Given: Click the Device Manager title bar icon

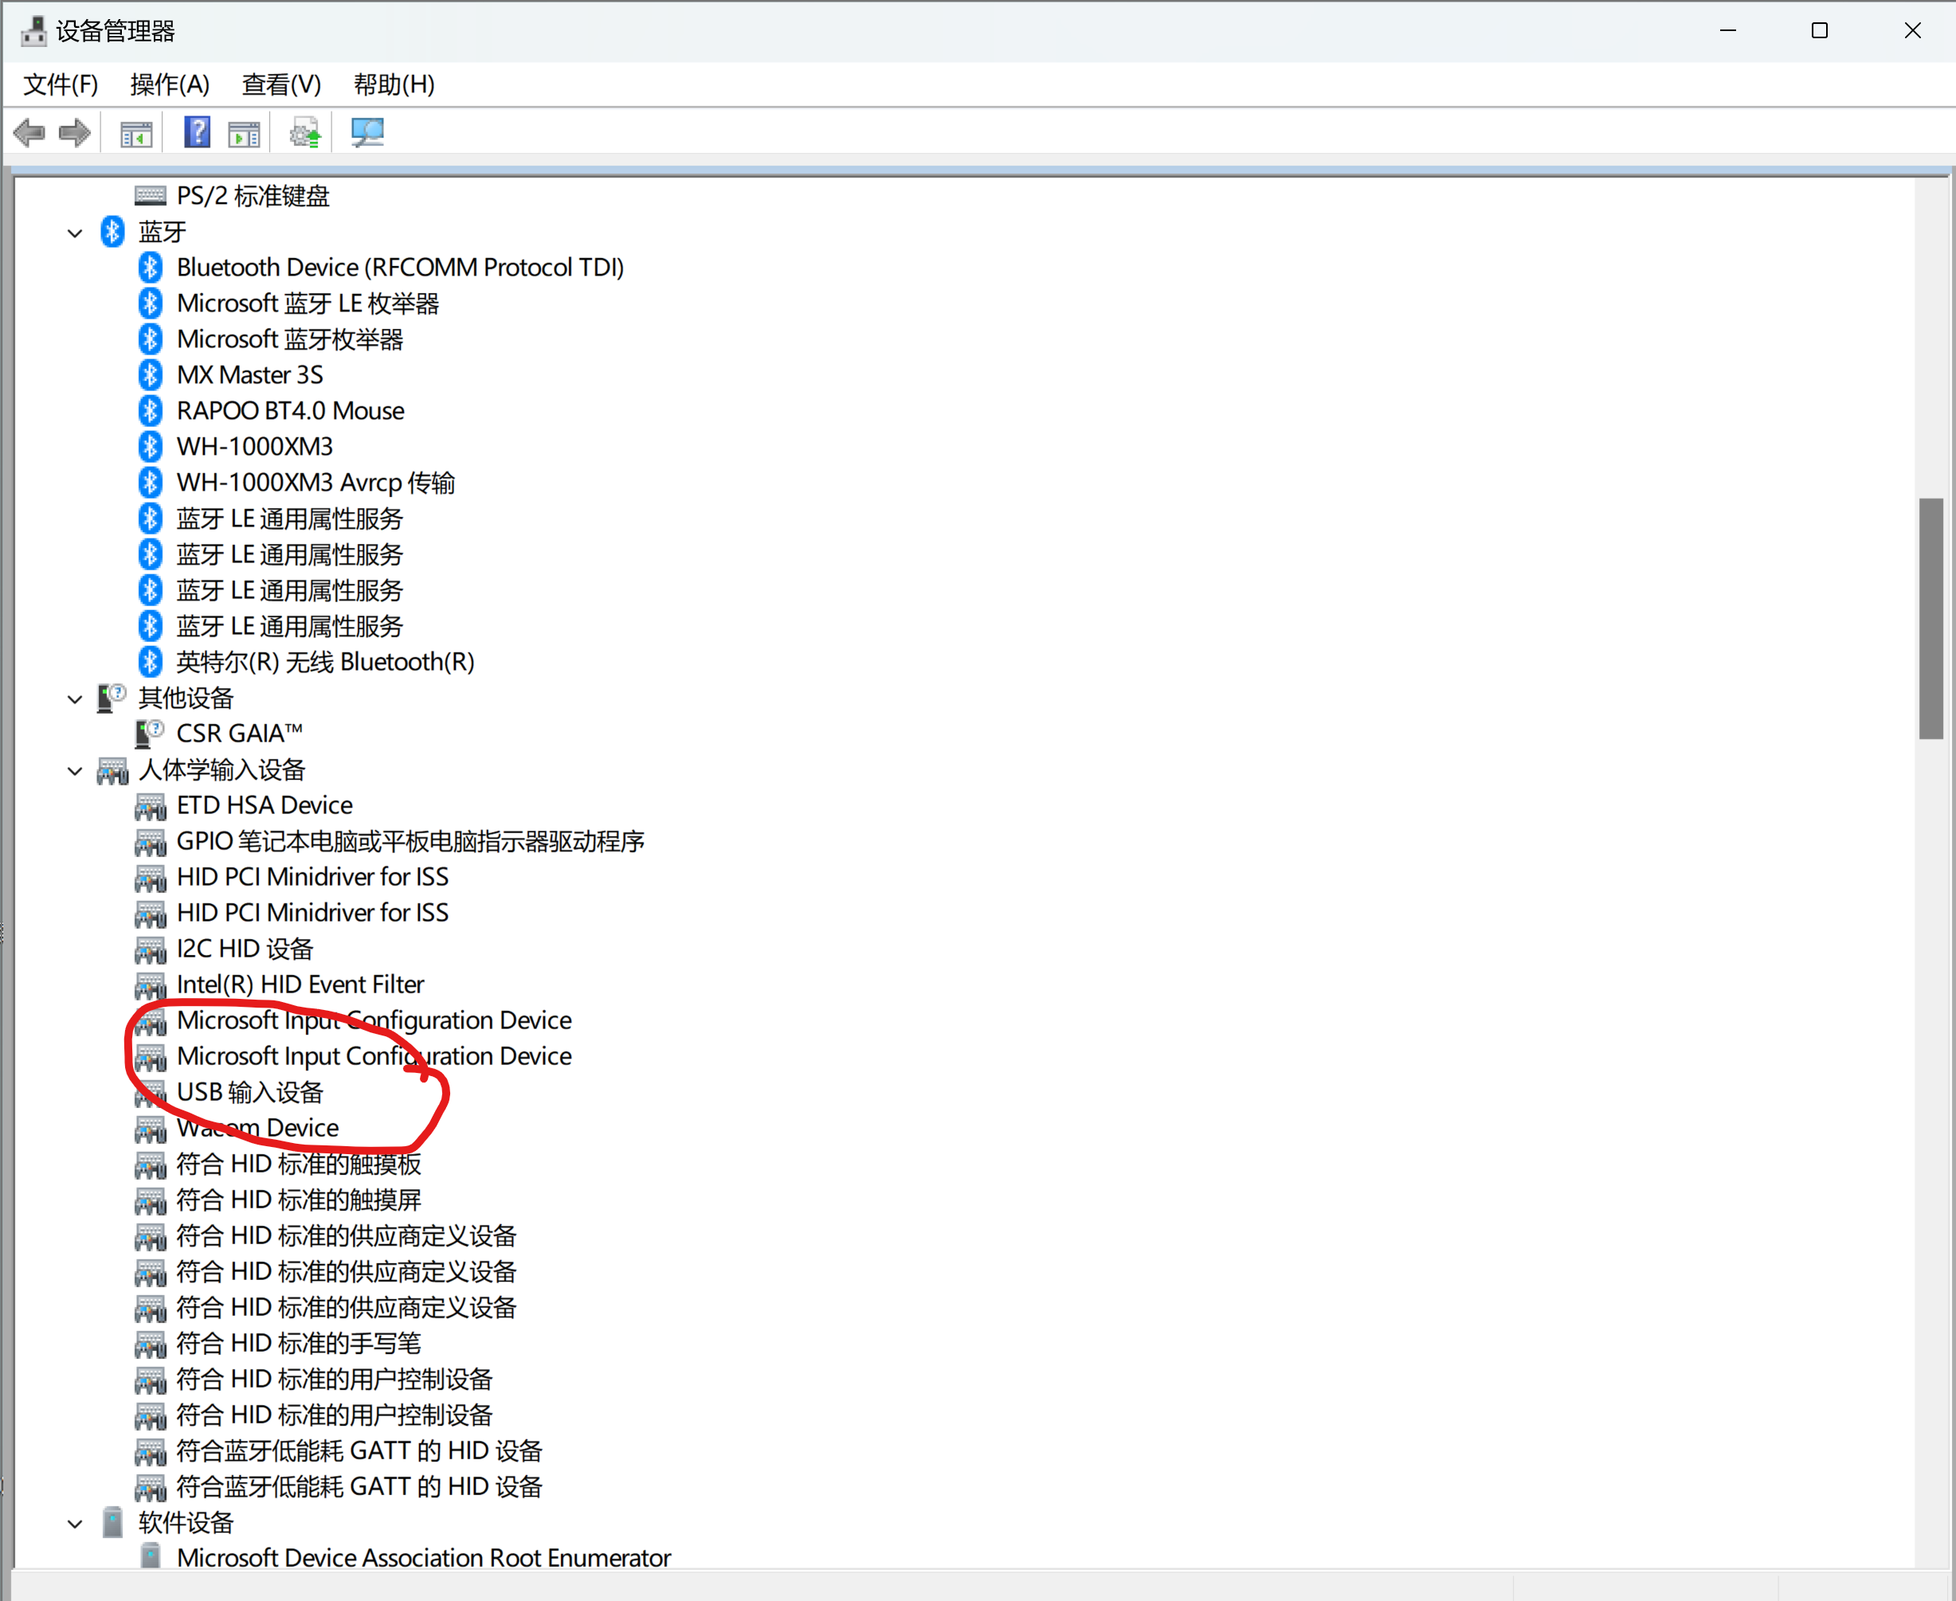Looking at the screenshot, I should [34, 30].
